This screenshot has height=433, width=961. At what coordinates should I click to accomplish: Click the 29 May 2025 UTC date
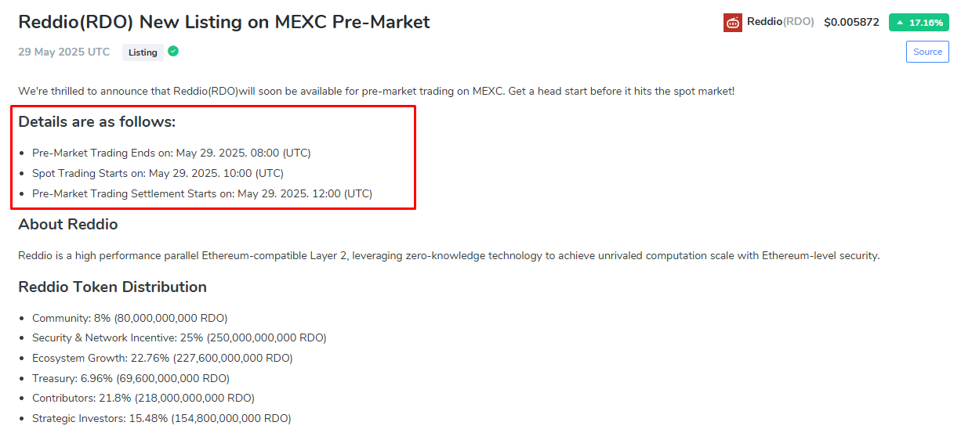pyautogui.click(x=64, y=52)
